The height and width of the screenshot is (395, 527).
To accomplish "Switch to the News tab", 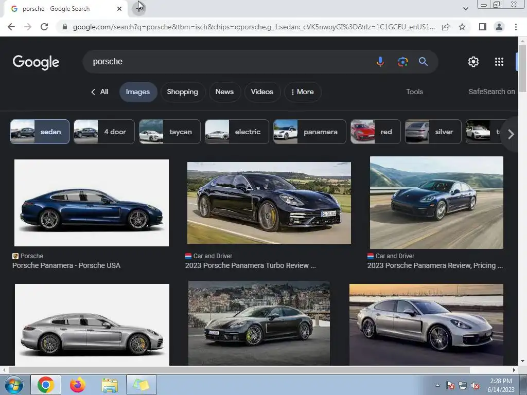I will tap(224, 92).
